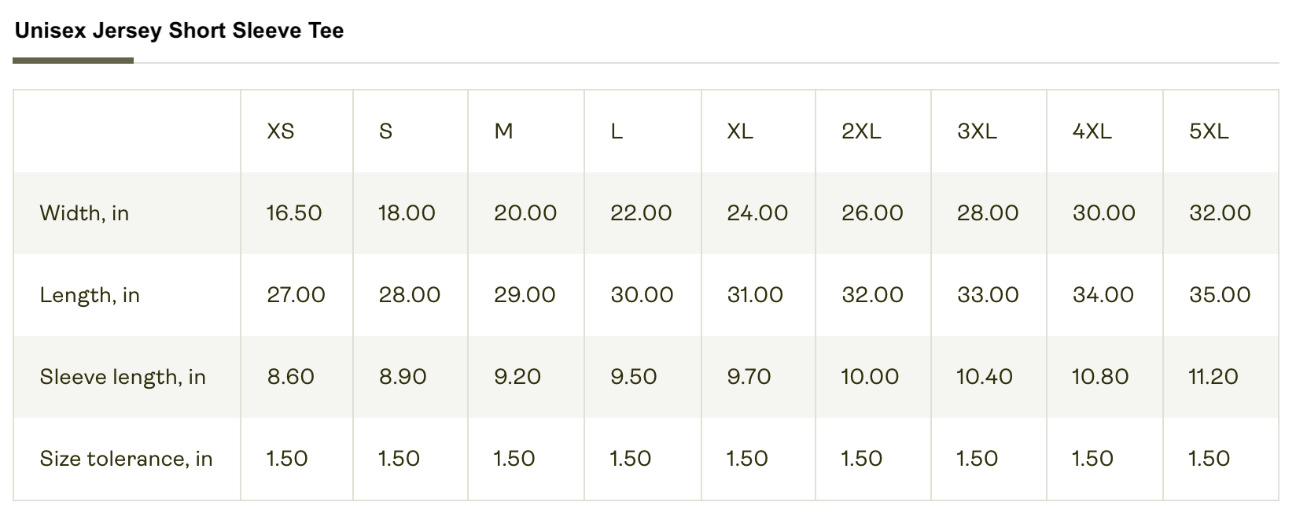Select the "Sleeve length, in" row label
The width and height of the screenshot is (1296, 513).
click(123, 377)
